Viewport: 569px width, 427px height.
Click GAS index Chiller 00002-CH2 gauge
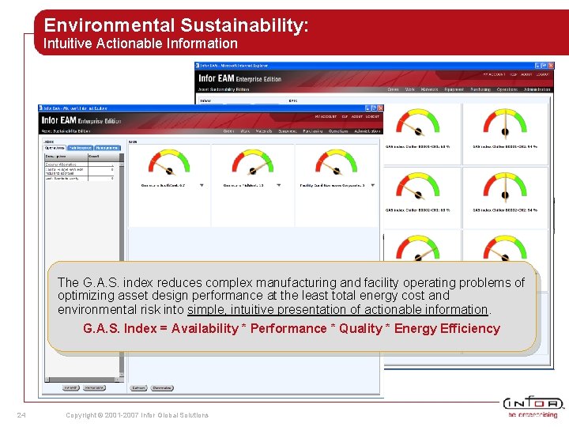pos(505,186)
